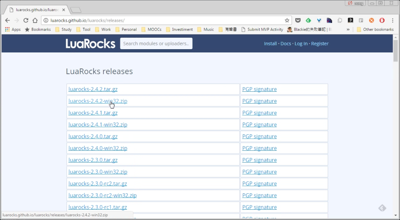Download luarocks-2.4.1-win32.zip

[98, 125]
